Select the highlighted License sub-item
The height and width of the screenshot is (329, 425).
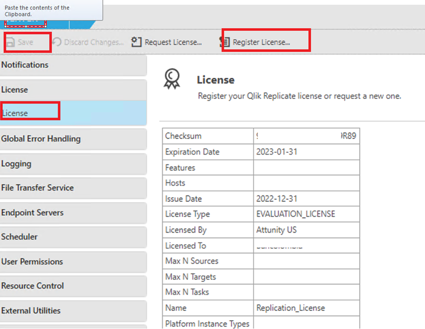pyautogui.click(x=73, y=113)
